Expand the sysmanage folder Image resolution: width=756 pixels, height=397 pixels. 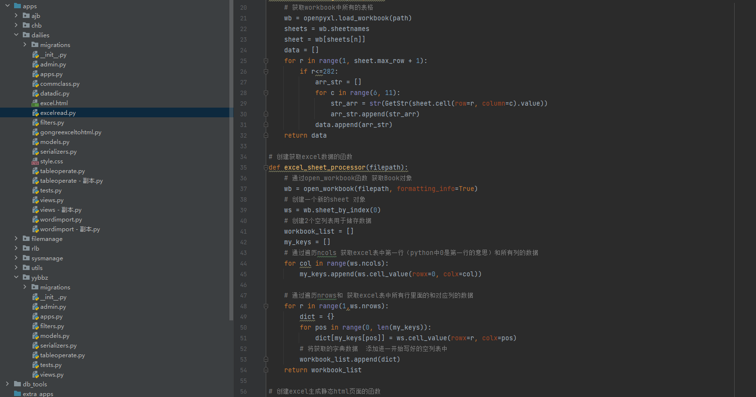tap(16, 258)
